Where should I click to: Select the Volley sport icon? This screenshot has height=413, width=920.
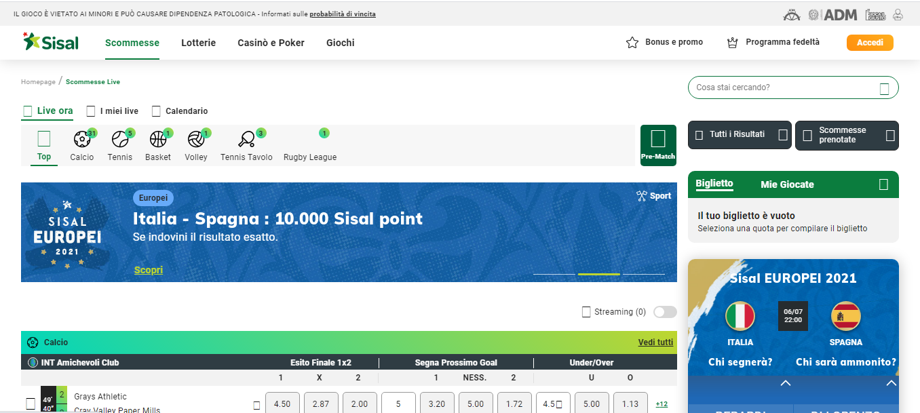coord(196,140)
